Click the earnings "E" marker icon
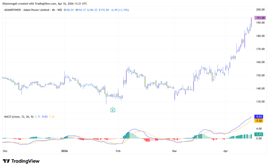Viewport: 269px width, 168px height. click(113, 110)
